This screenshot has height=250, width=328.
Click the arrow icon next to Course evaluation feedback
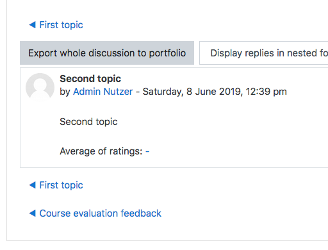point(33,213)
